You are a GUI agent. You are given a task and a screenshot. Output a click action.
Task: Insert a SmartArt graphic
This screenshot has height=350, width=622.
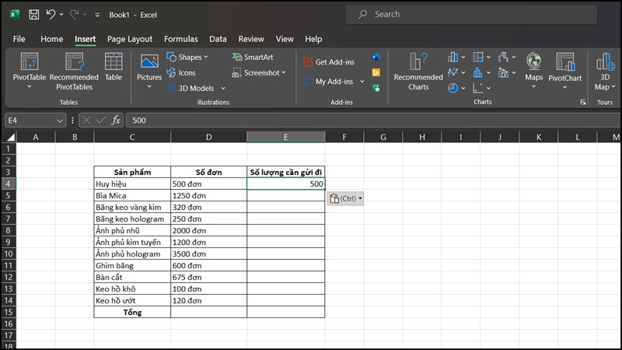tap(253, 57)
